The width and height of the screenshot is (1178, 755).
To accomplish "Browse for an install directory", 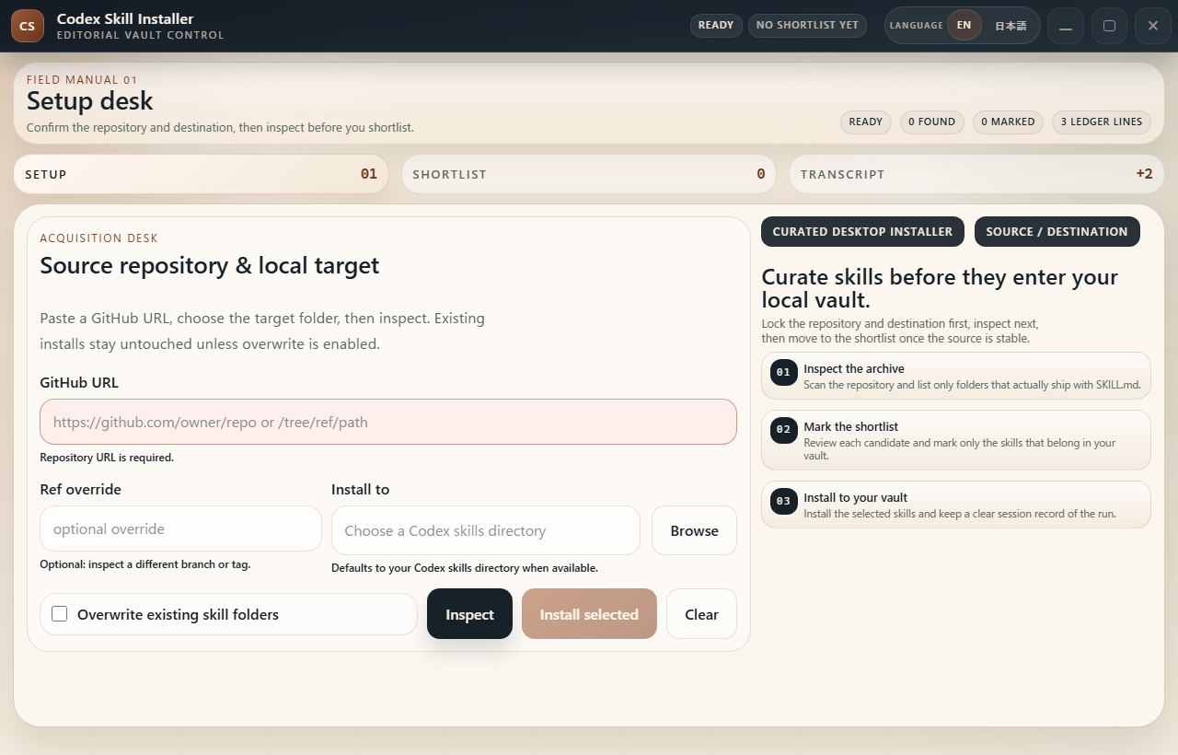I will pos(694,530).
